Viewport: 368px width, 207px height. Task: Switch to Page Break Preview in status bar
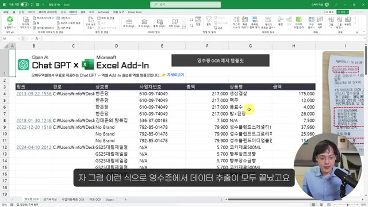pos(329,205)
